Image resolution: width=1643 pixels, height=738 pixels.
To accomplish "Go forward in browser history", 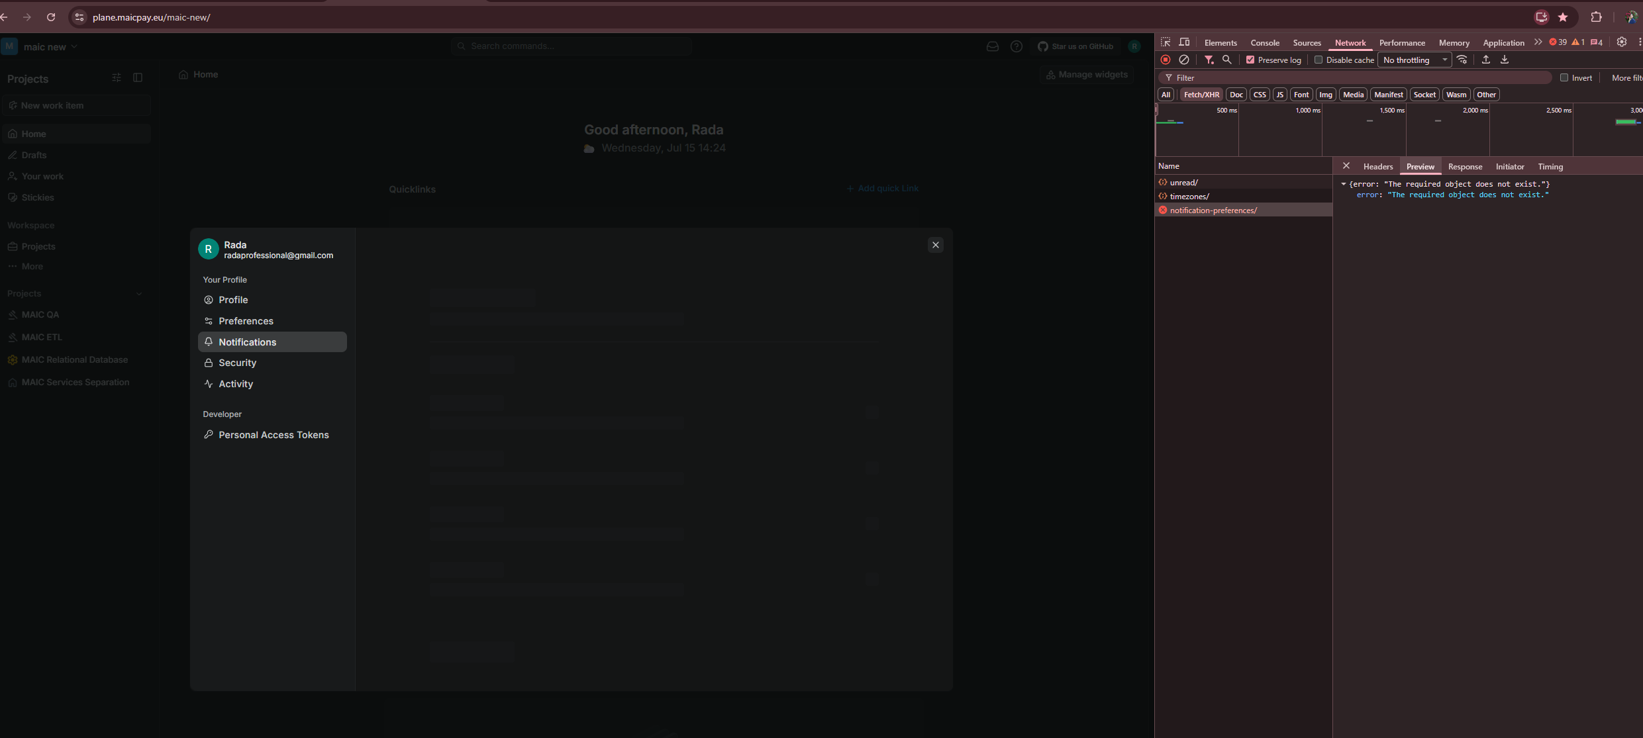I will tap(27, 17).
